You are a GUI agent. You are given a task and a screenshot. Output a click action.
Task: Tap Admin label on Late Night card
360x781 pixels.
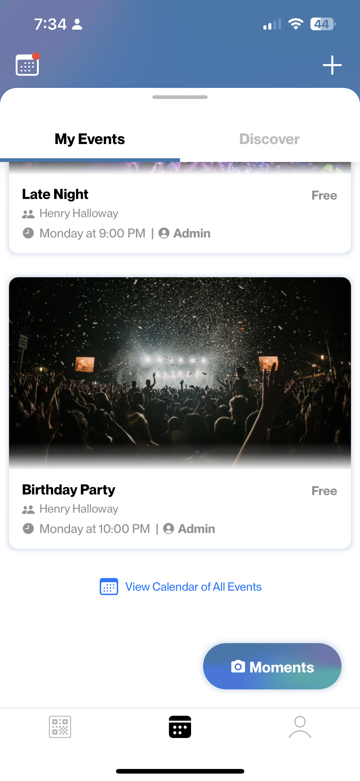[x=192, y=233]
